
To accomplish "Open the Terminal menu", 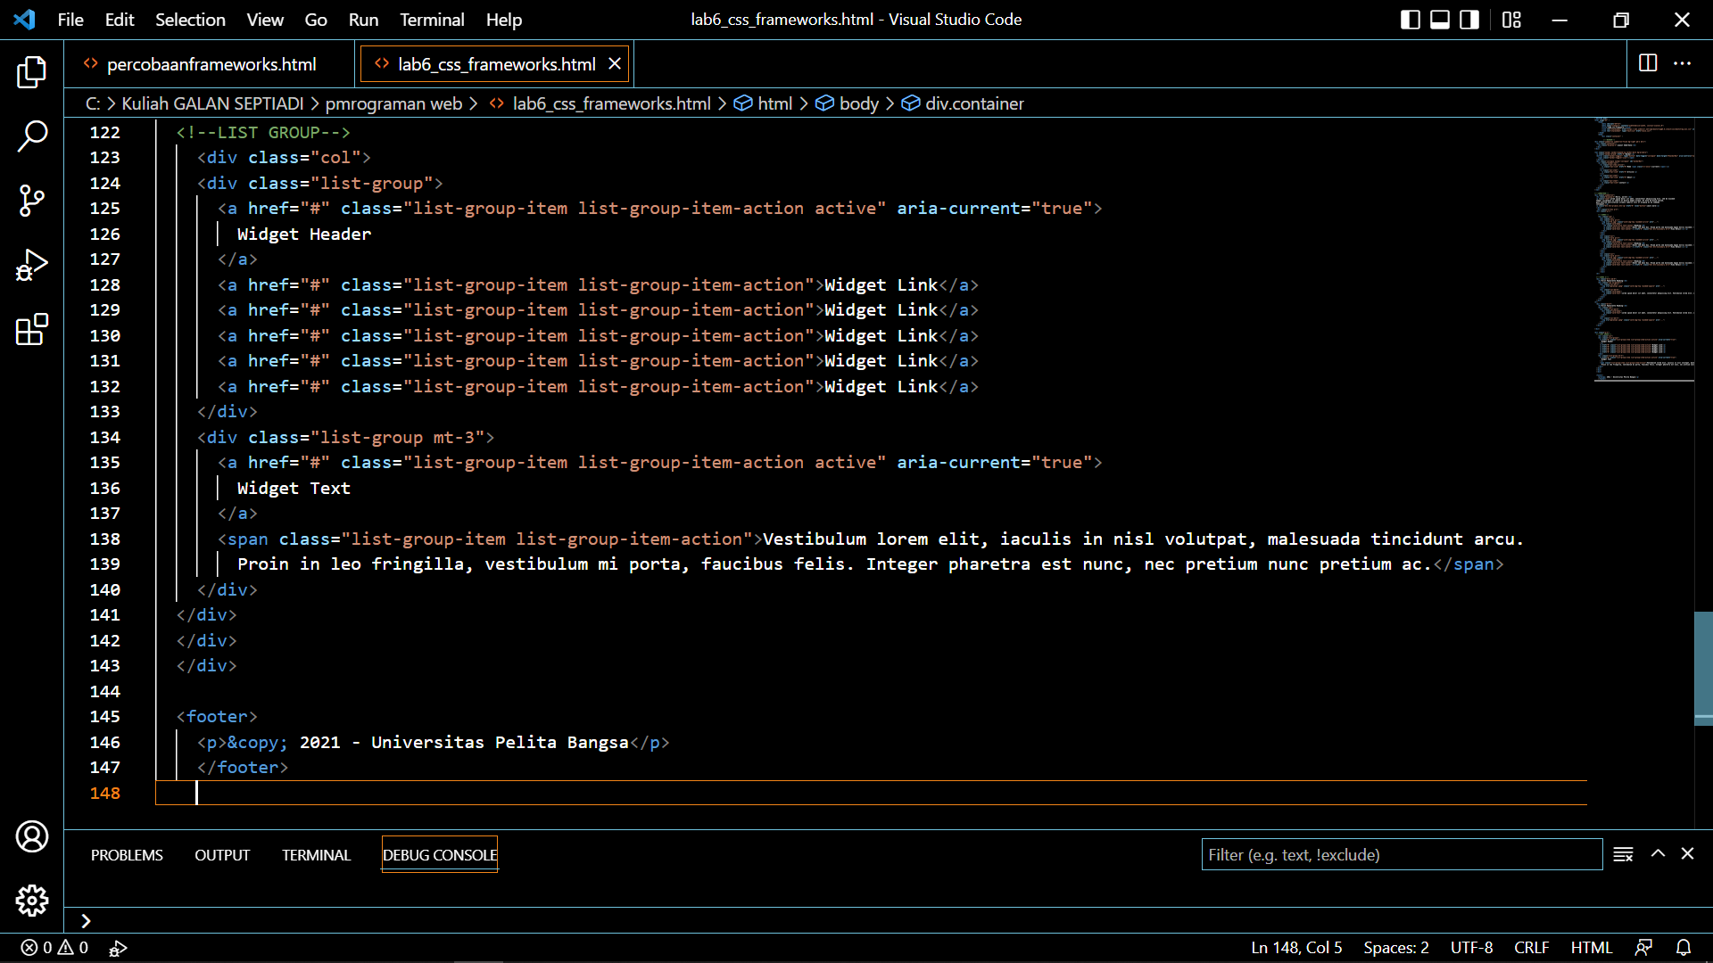I will (x=432, y=19).
